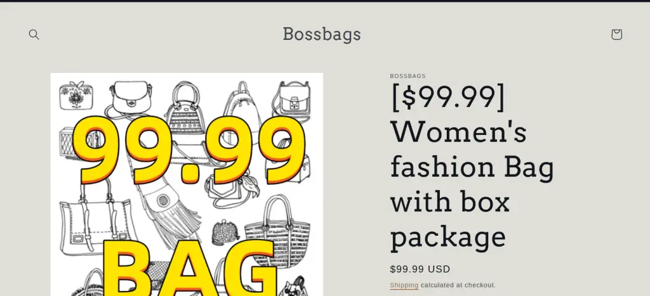This screenshot has height=296, width=650.
Task: Click the round-handle handbag drawing at top
Action: (184, 101)
